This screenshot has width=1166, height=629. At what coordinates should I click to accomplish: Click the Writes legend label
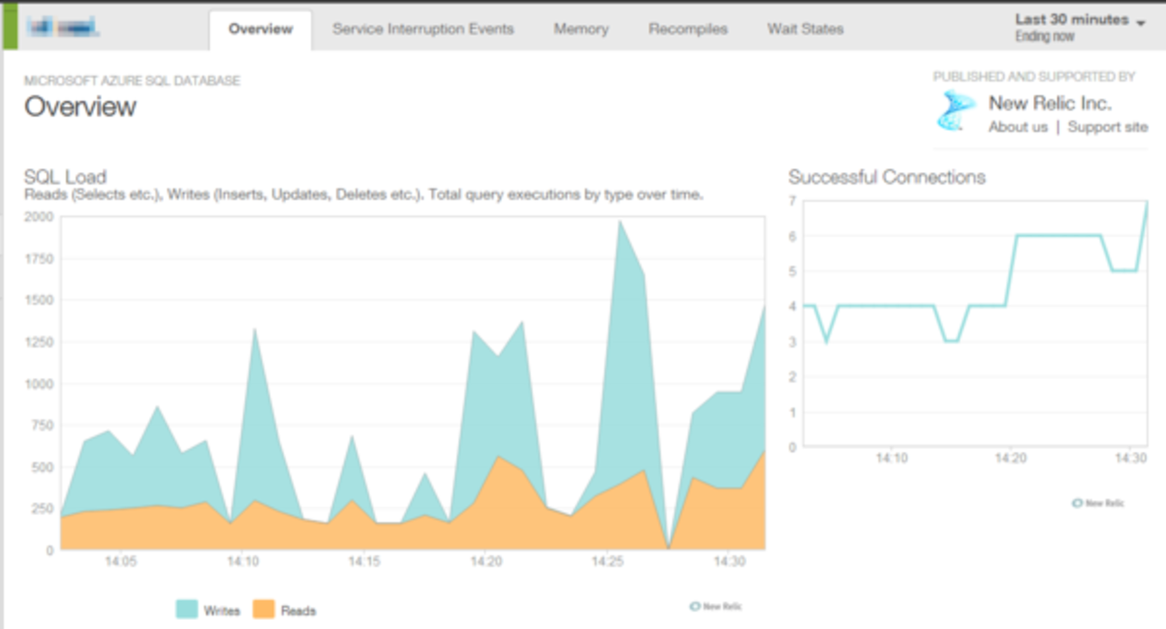(x=222, y=611)
